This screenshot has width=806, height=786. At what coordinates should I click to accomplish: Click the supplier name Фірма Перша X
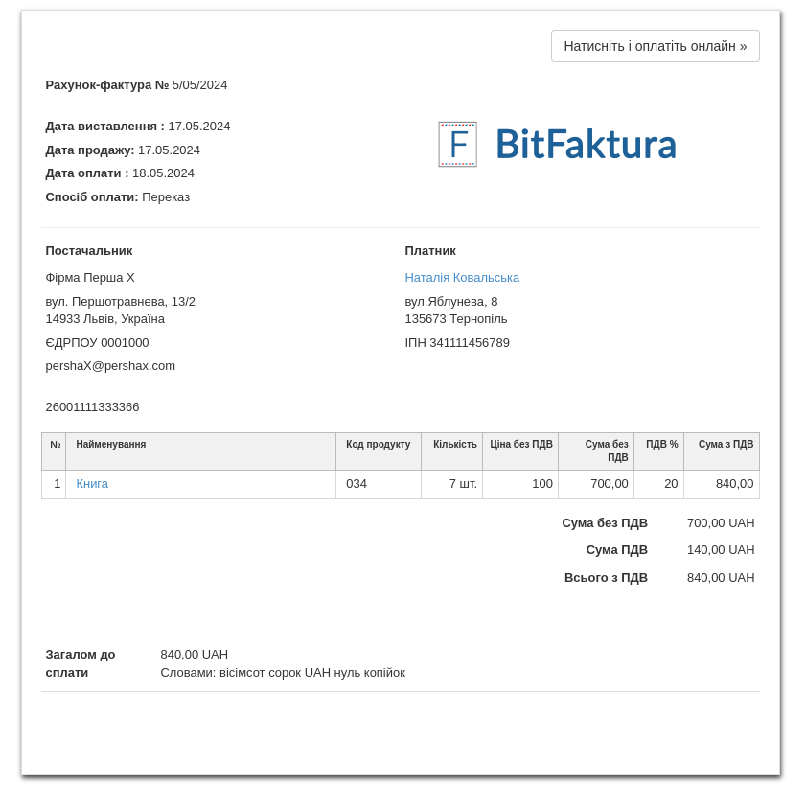pos(90,278)
